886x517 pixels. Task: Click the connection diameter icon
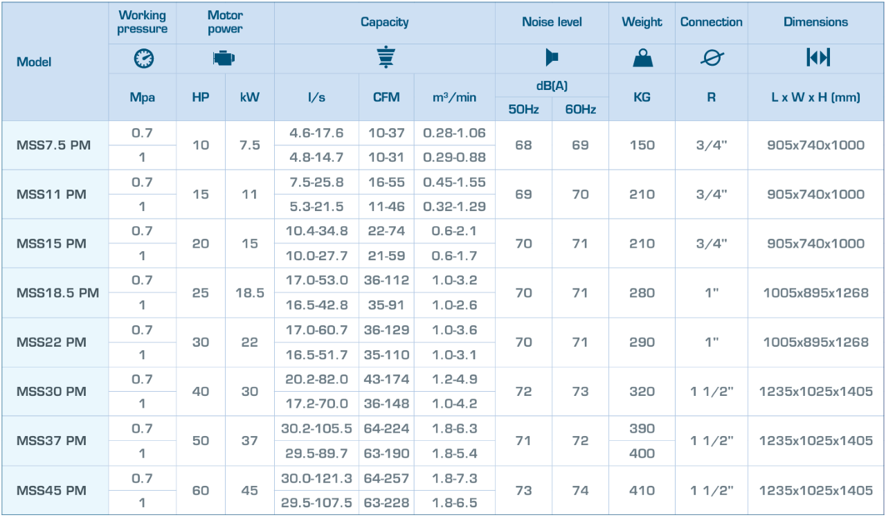click(711, 59)
